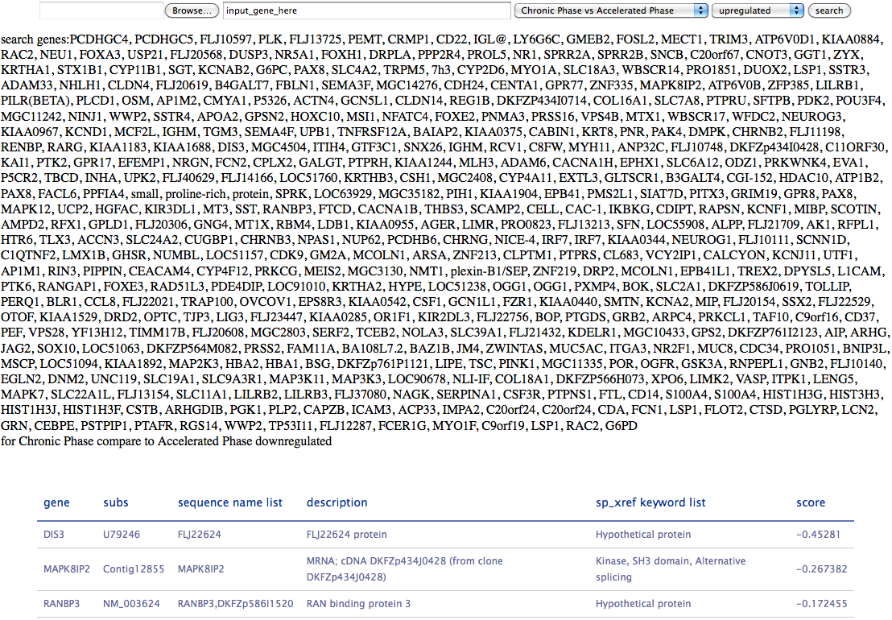Click the search button

828,10
